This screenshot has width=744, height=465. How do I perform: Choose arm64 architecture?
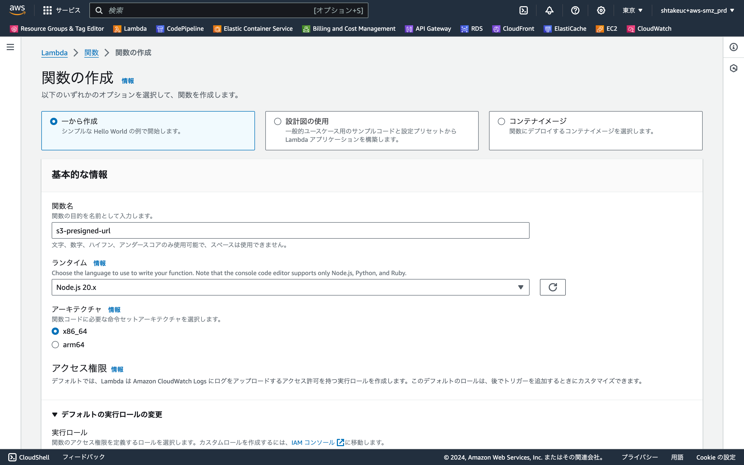[55, 345]
